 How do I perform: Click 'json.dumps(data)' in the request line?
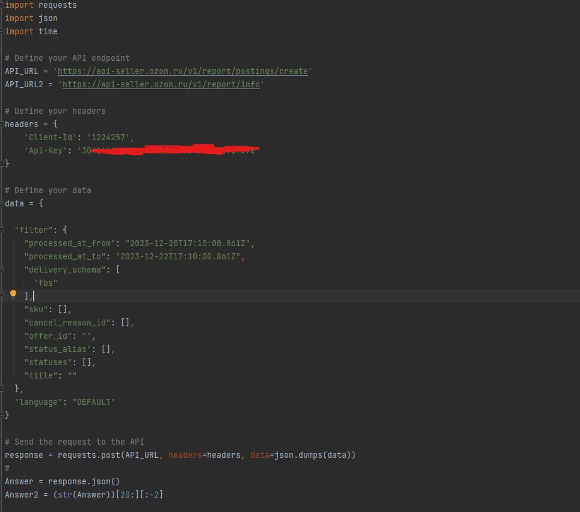(312, 455)
